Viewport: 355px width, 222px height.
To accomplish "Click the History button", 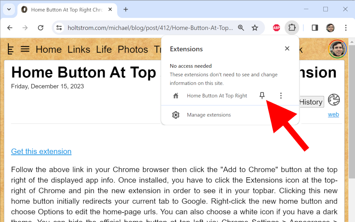I will coord(311,102).
